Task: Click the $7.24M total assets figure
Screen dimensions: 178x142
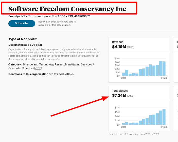Action: click(x=119, y=96)
